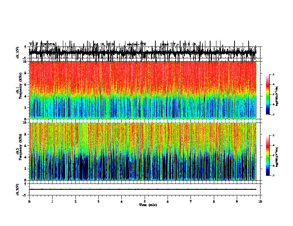Viewport: 293px width, 226px height.
Task: Click the "station=" header text
Action: tap(137, 44)
